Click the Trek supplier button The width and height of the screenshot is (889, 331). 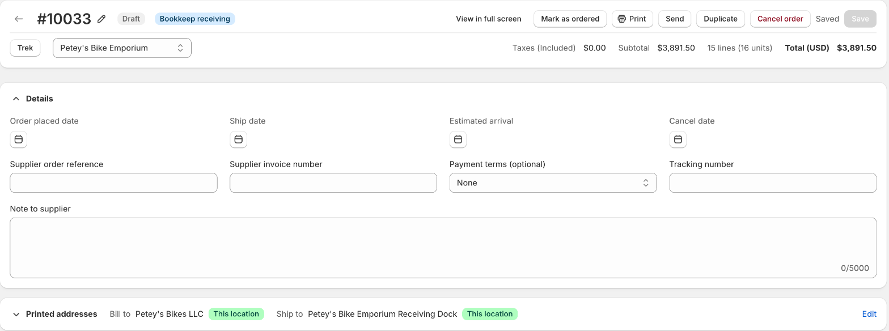coord(26,48)
